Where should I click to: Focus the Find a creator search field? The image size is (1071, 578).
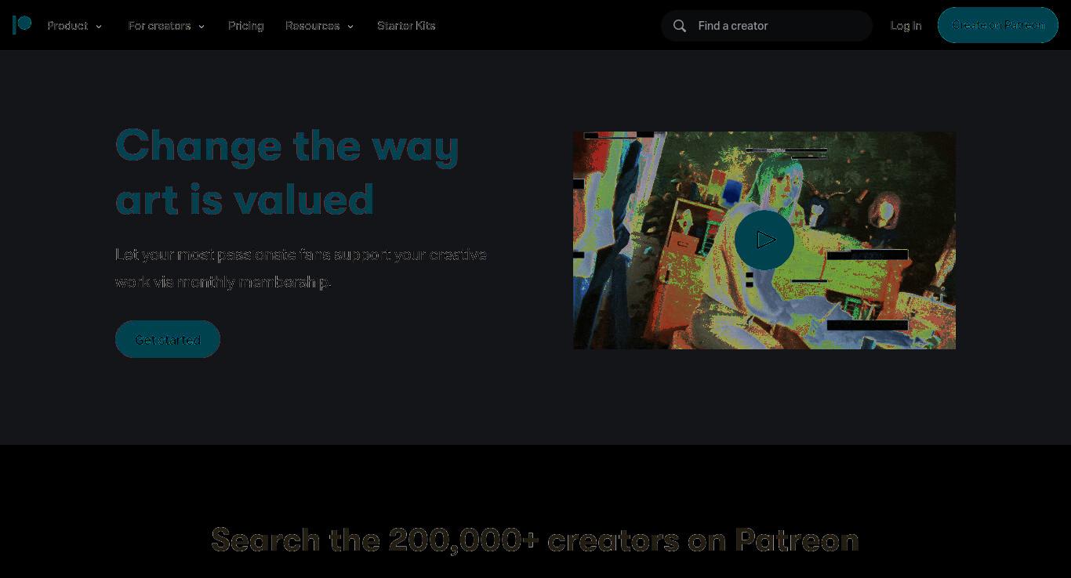click(767, 26)
